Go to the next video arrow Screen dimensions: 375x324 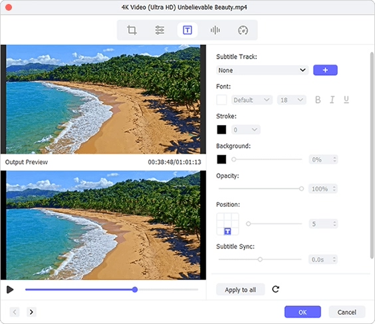click(31, 312)
